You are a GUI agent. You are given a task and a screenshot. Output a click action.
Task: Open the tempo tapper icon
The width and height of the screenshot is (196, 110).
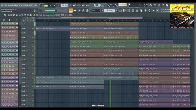click(x=149, y=11)
